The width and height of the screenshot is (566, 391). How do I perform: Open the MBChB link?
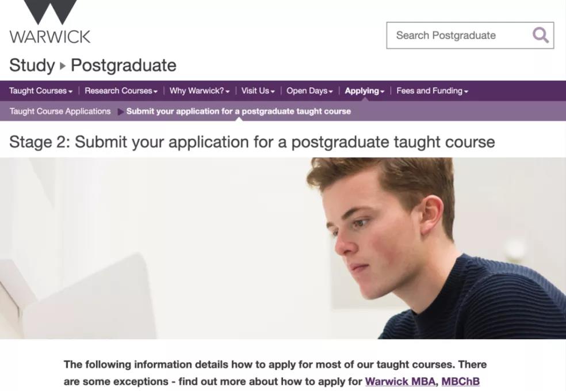click(461, 382)
